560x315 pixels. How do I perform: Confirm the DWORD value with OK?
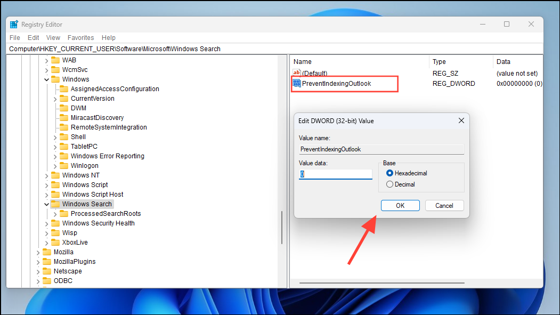(x=400, y=205)
